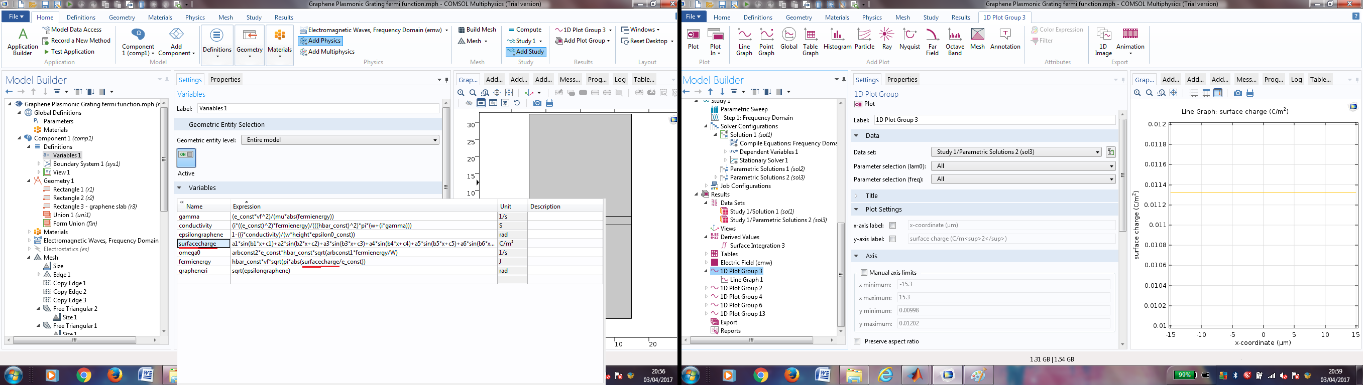Open the Data set dropdown
Image resolution: width=1366 pixels, height=385 pixels.
point(1016,152)
